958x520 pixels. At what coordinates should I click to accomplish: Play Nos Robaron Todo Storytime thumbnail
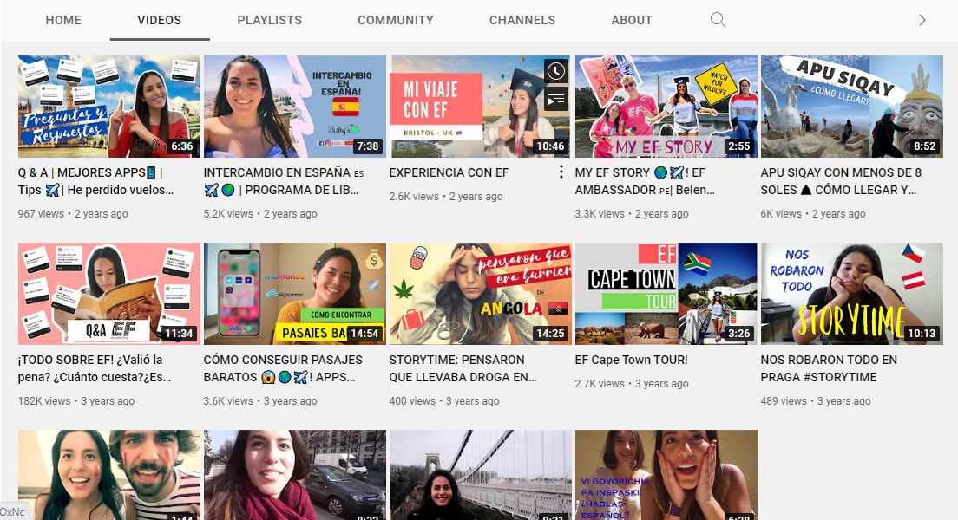[851, 294]
